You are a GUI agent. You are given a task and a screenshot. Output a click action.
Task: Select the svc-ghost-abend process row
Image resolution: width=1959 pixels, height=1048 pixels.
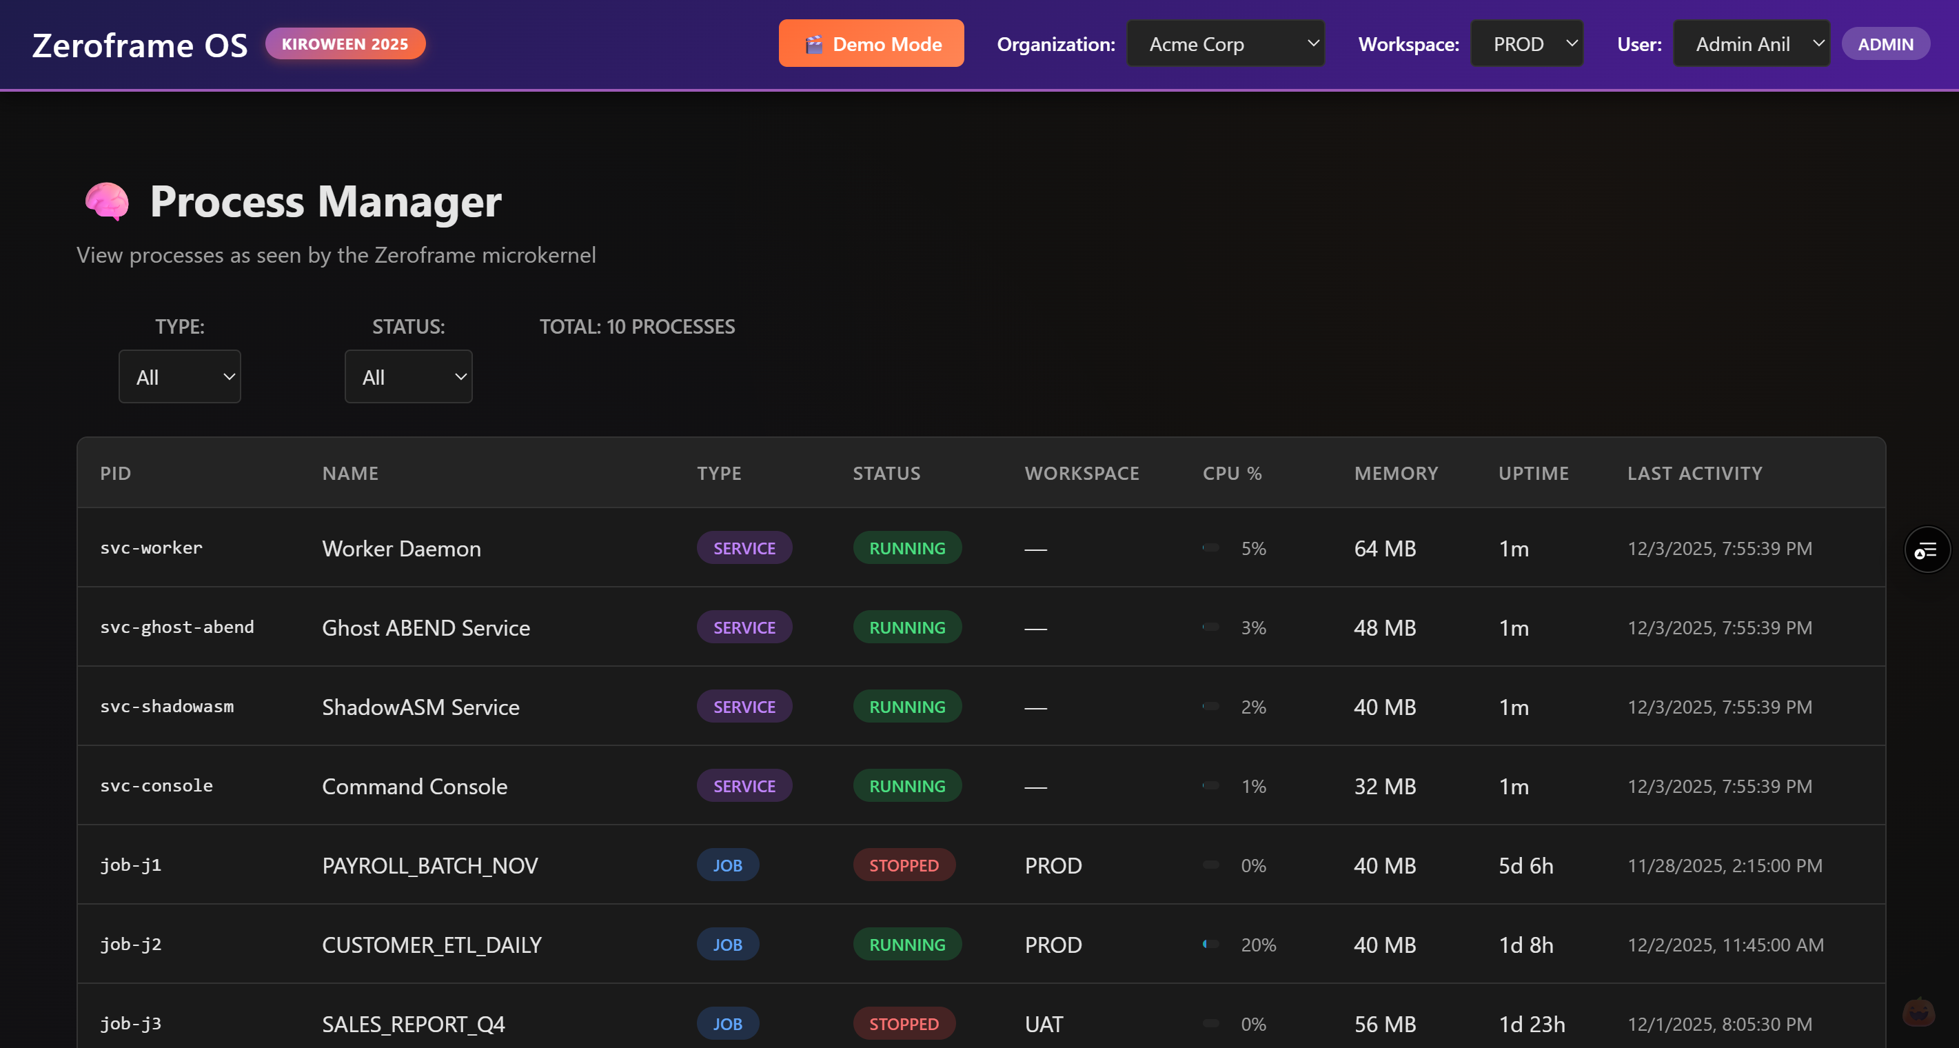pyautogui.click(x=426, y=627)
